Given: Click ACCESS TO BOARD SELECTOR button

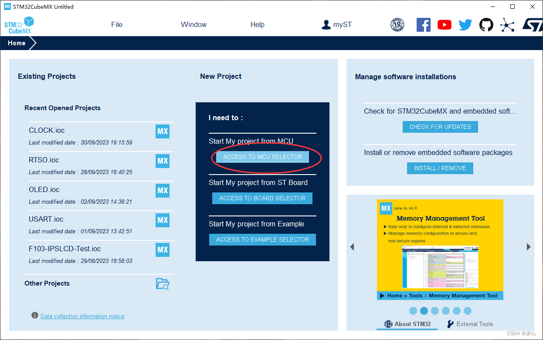Looking at the screenshot, I should point(262,198).
